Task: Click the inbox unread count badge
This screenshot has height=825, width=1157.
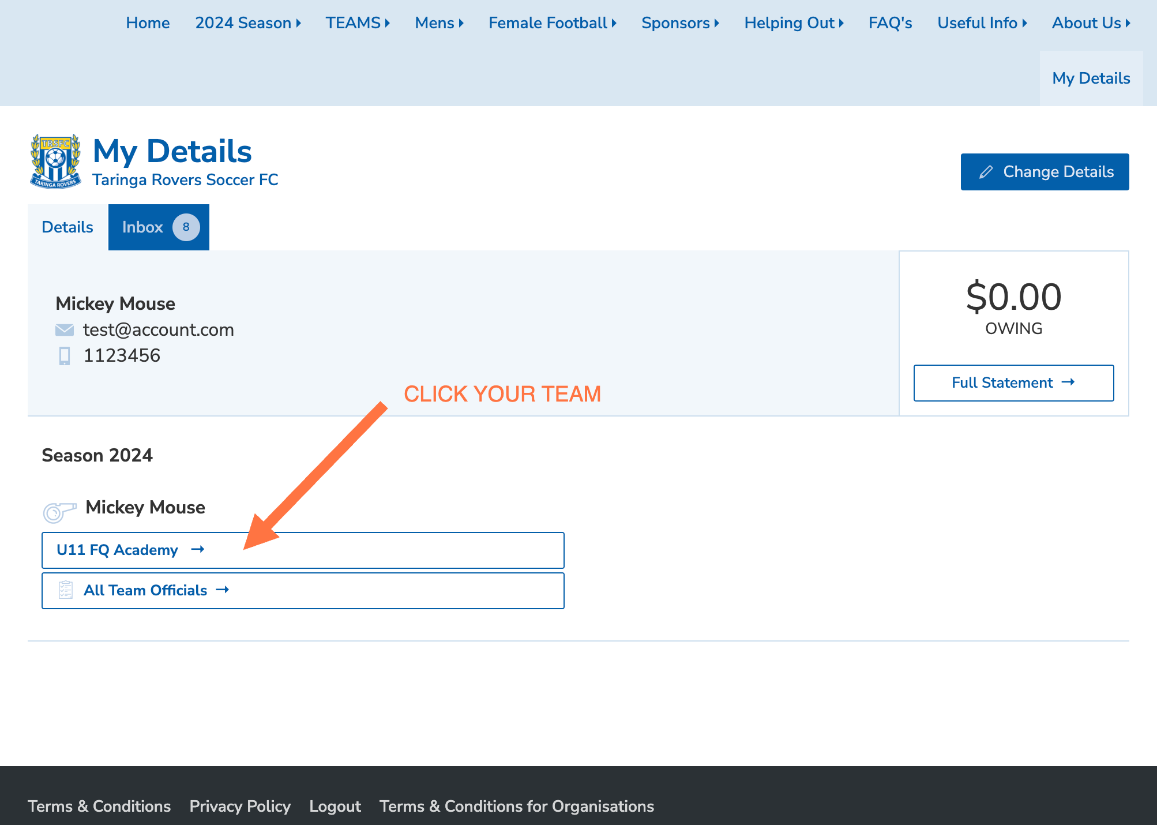Action: [x=186, y=227]
